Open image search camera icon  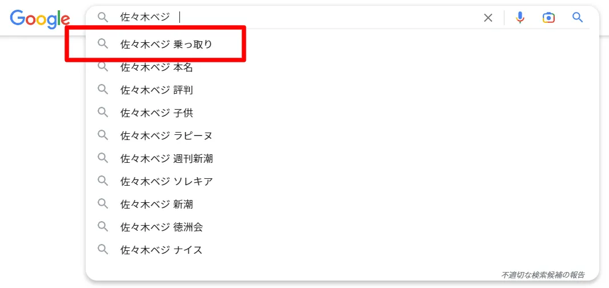548,18
